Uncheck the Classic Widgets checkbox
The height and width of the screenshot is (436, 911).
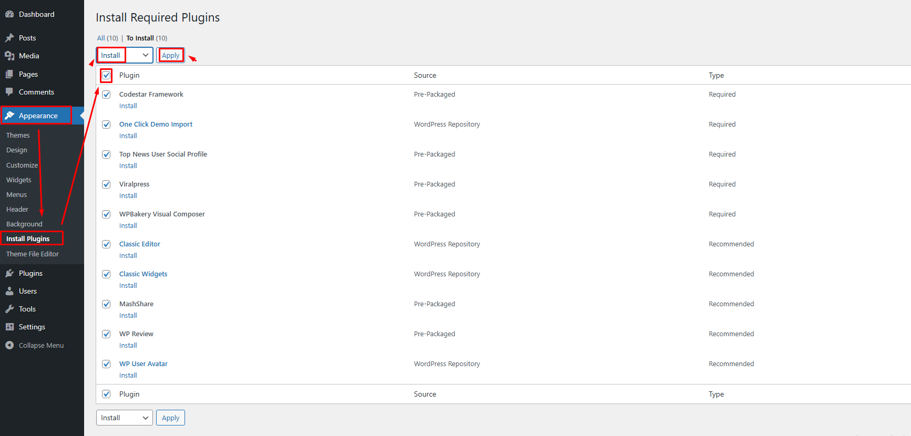(106, 274)
